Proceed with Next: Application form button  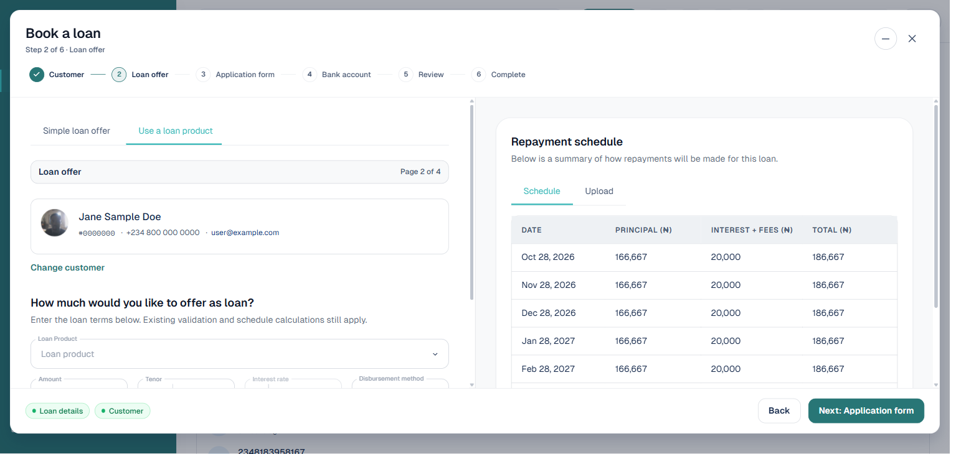tap(866, 410)
